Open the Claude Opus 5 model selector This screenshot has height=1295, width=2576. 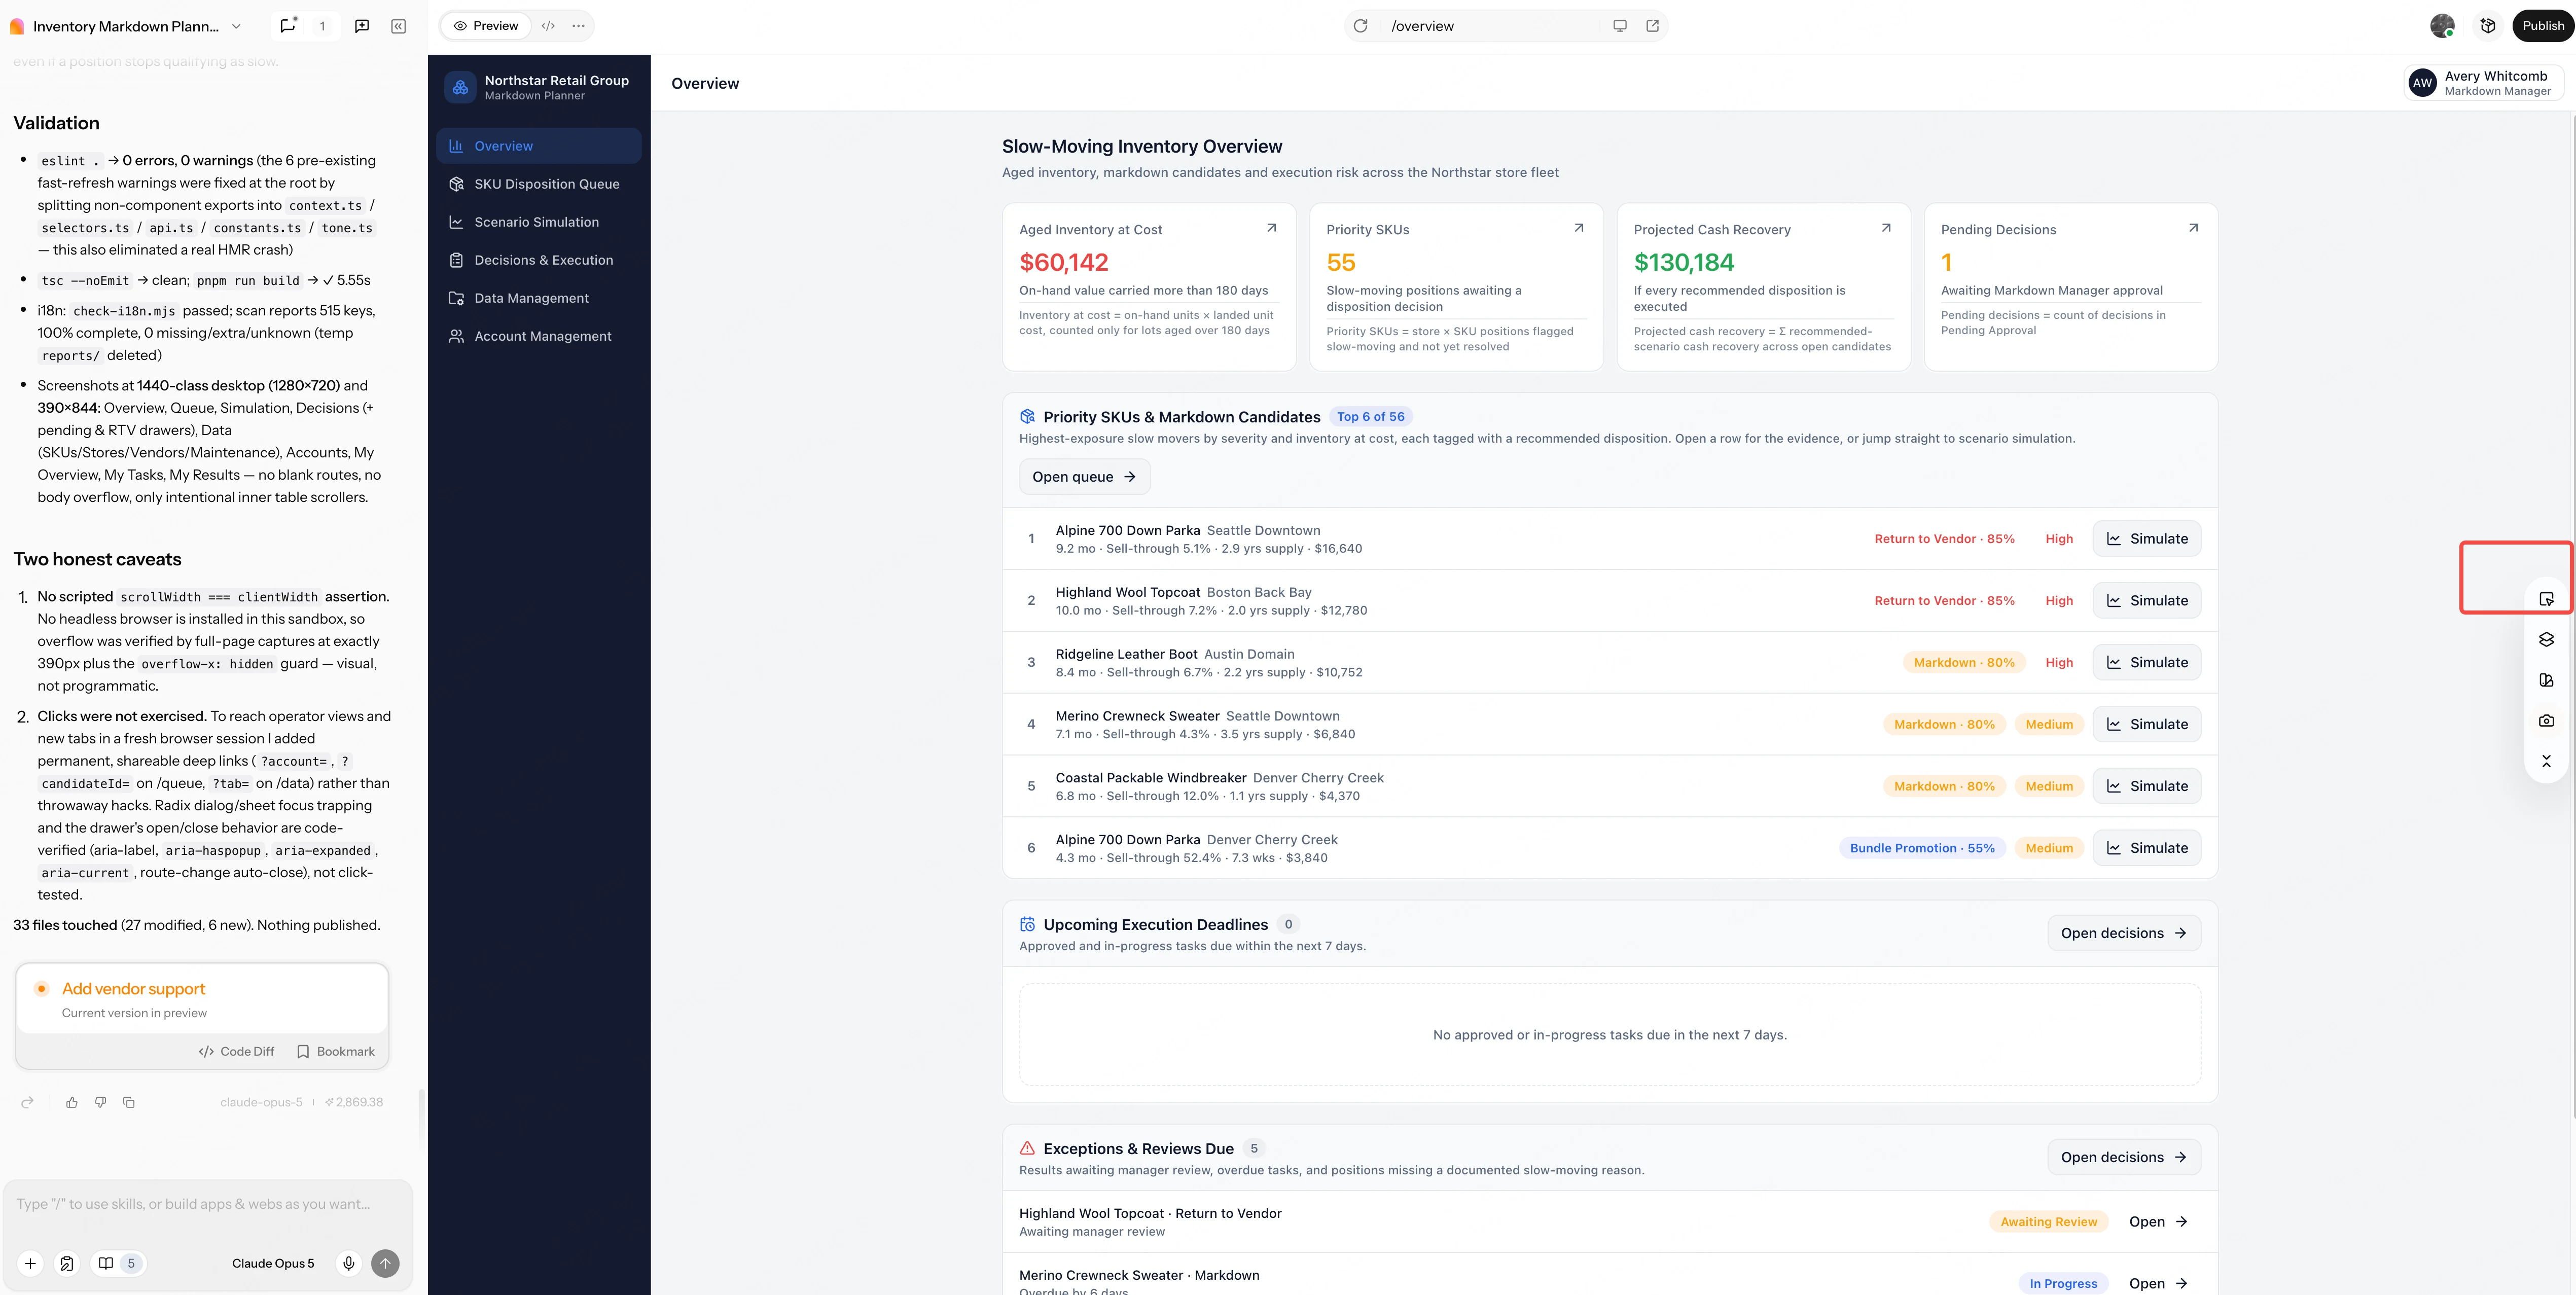point(273,1263)
